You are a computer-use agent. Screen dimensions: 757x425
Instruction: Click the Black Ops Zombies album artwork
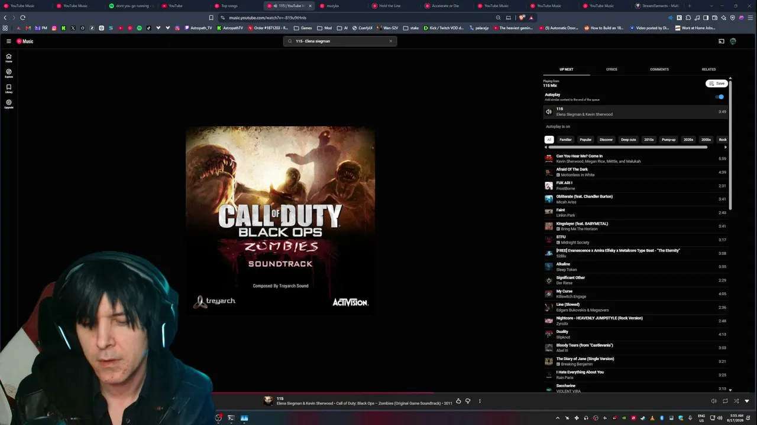click(x=280, y=221)
